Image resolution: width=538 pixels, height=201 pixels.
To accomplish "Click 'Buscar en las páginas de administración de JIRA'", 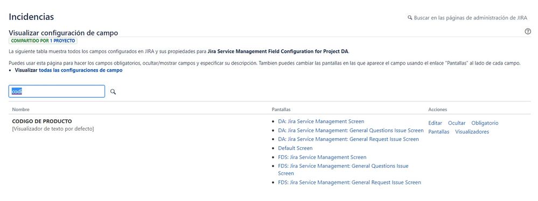I will point(470,18).
